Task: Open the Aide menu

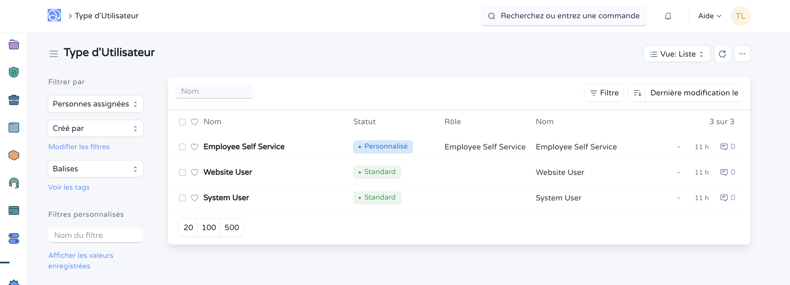Action: (709, 16)
